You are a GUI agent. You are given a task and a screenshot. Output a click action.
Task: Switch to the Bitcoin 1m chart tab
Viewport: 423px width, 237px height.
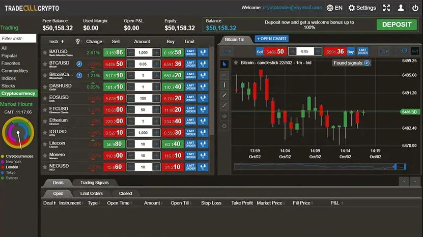(x=235, y=39)
